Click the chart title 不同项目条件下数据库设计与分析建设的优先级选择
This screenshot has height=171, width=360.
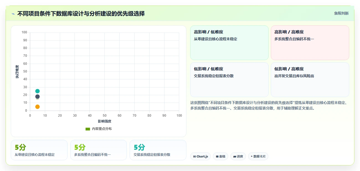coord(81,14)
